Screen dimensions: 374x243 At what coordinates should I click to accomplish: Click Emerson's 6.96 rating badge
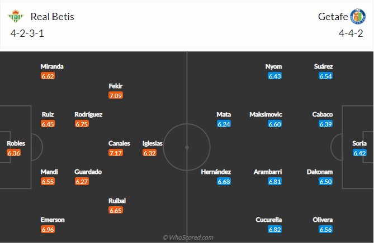pos(48,230)
